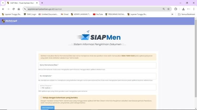Open the SIAK | Login bookmark
This screenshot has height=110, width=197.
point(30,14)
